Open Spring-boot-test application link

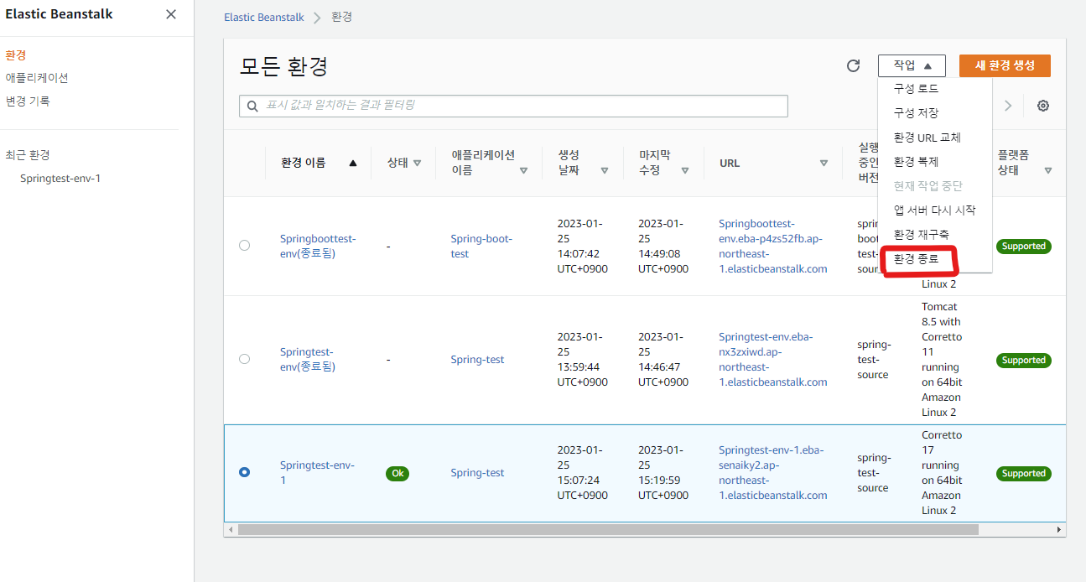click(481, 246)
